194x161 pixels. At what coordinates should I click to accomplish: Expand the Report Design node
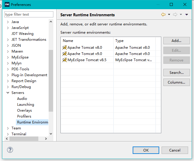pyautogui.click(x=8, y=81)
